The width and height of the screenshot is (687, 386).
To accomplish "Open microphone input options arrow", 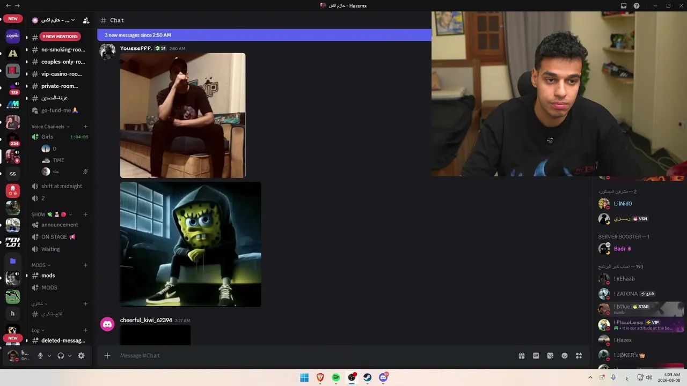I will 49,355.
